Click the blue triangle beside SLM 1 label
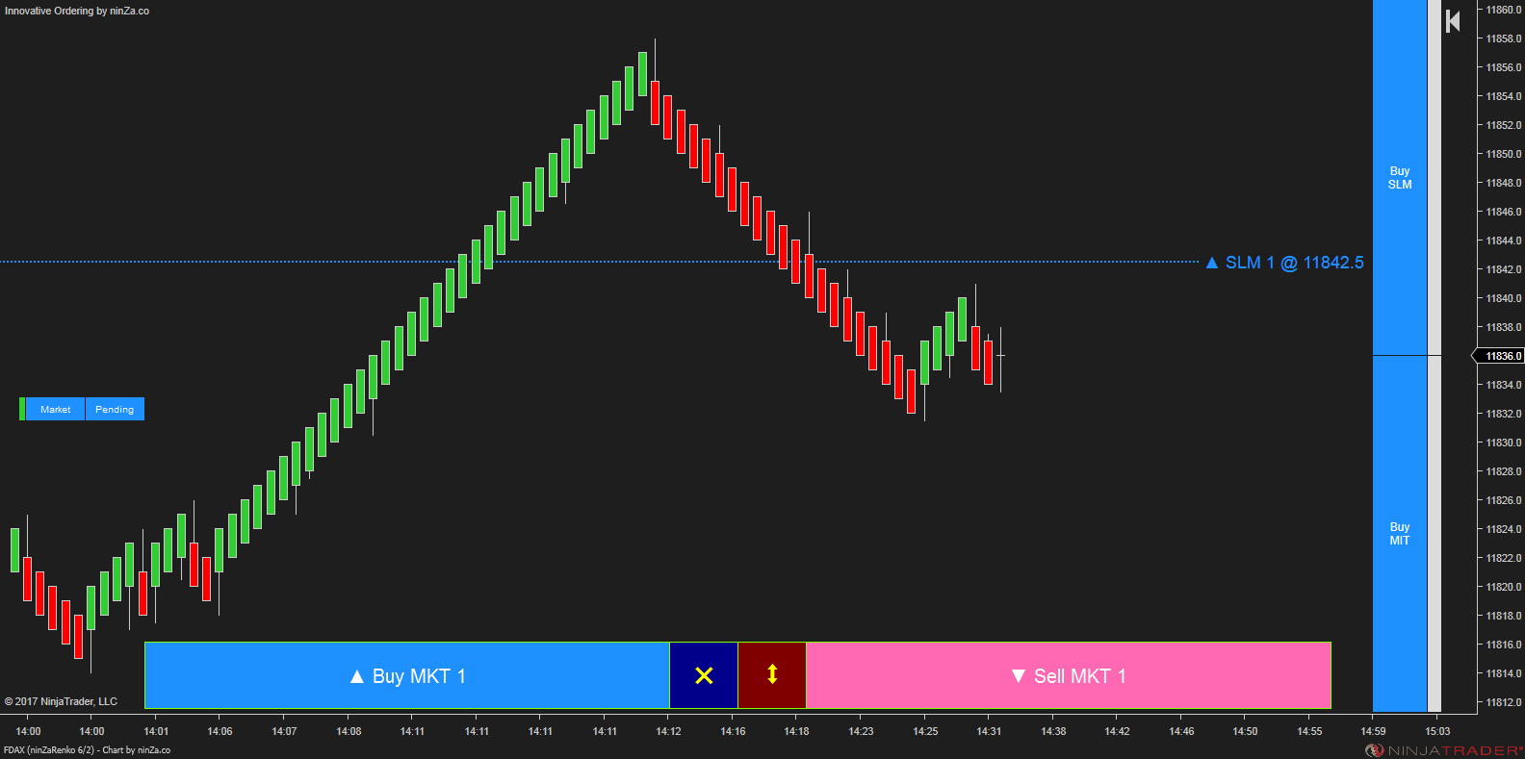This screenshot has height=759, width=1525. (x=1212, y=263)
